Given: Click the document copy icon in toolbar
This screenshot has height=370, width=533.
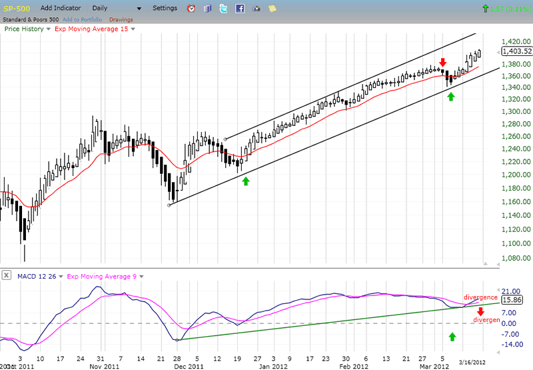Looking at the screenshot, I should [207, 9].
